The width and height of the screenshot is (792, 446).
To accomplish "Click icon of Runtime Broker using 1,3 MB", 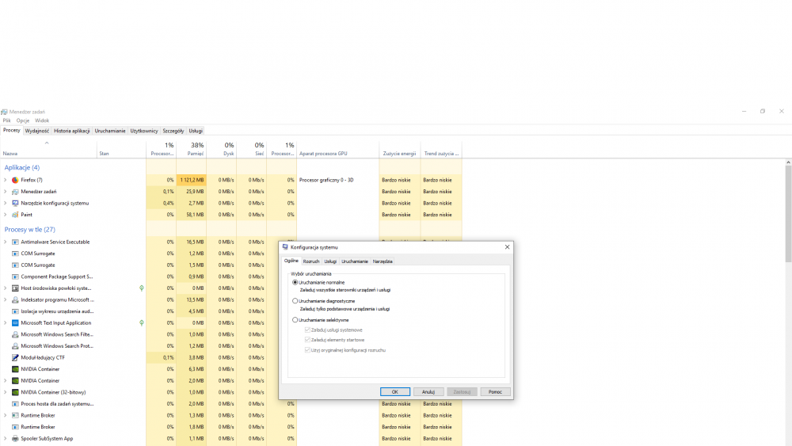I will [x=15, y=416].
